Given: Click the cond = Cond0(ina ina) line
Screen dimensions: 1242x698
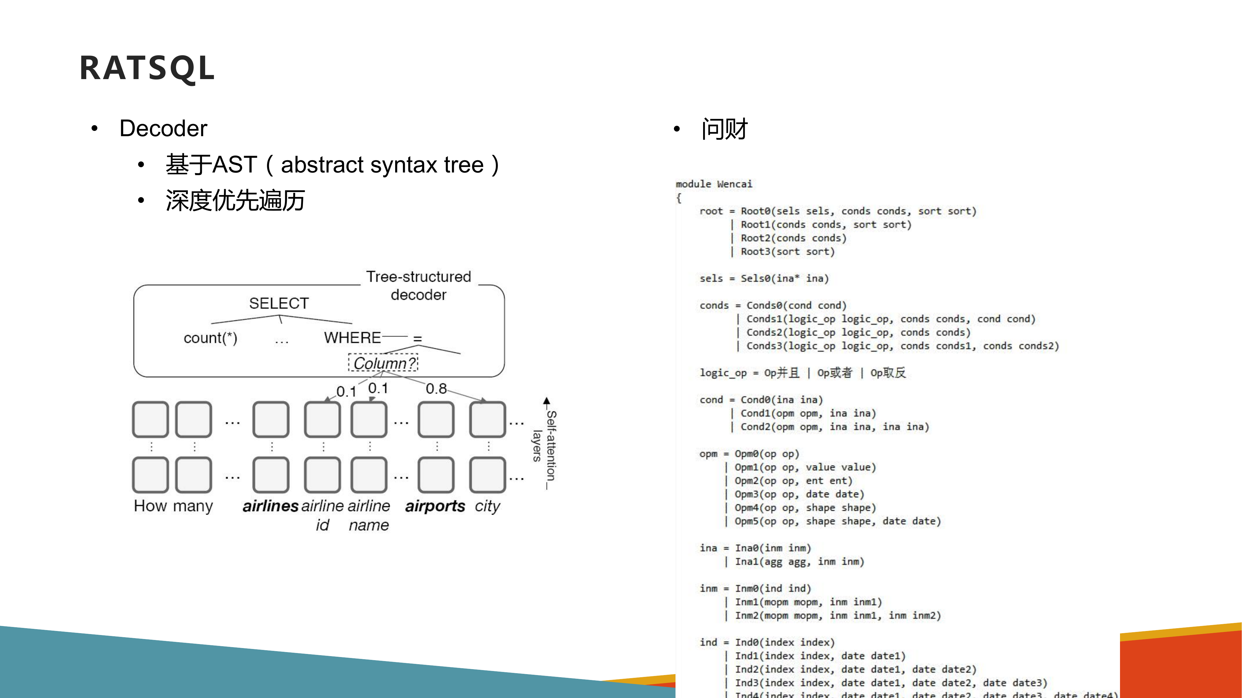Looking at the screenshot, I should 761,400.
